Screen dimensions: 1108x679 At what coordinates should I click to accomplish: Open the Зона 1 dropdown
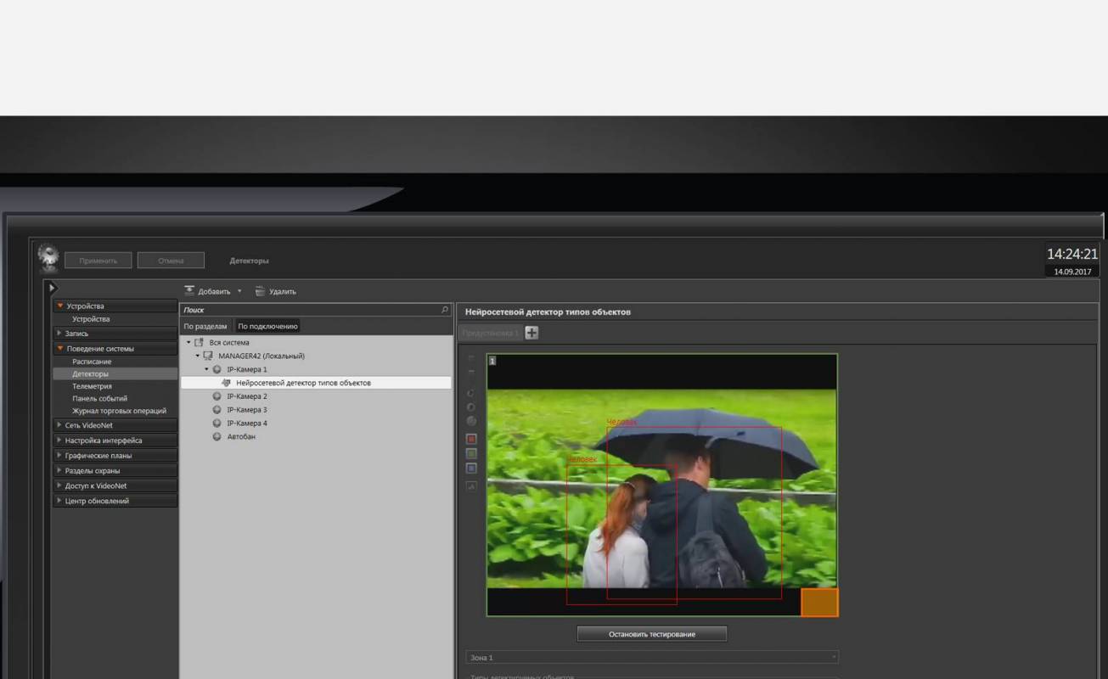pyautogui.click(x=652, y=657)
